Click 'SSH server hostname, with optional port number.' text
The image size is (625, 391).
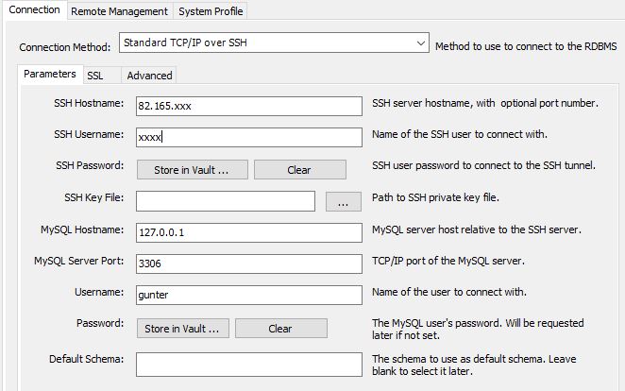pos(485,103)
